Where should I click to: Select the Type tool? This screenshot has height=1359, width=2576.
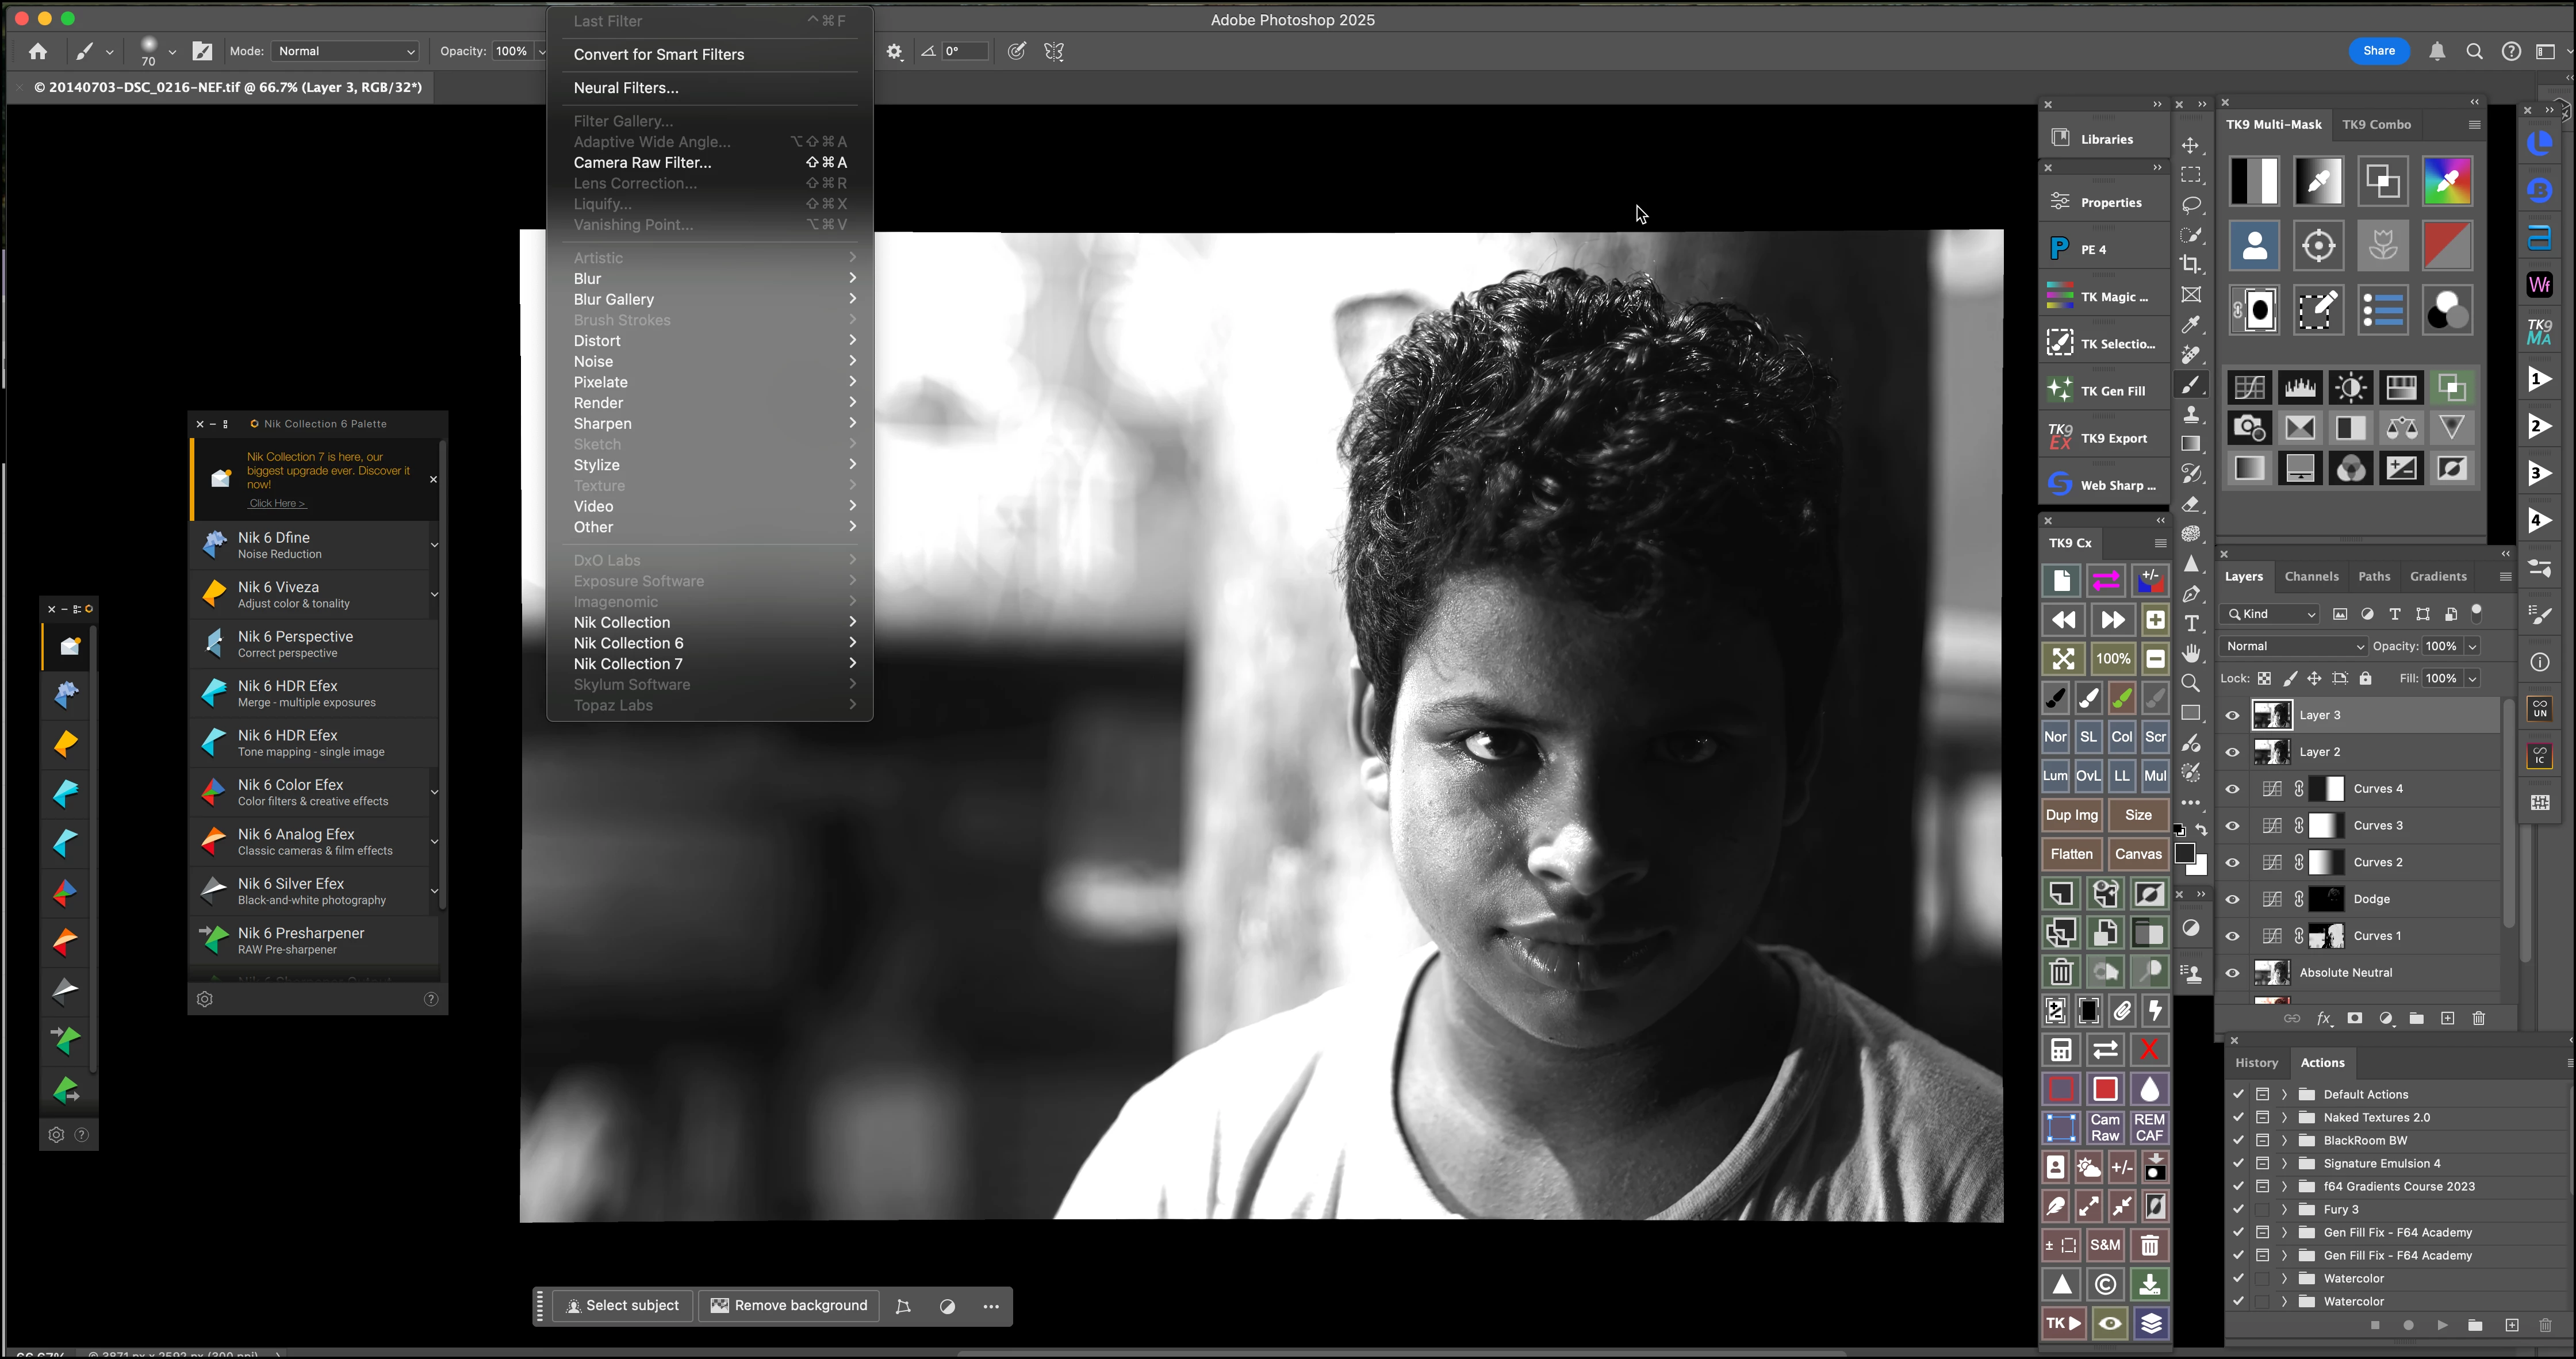point(2191,623)
